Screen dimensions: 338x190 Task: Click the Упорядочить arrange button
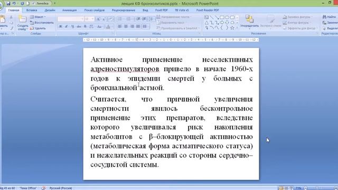[249, 22]
